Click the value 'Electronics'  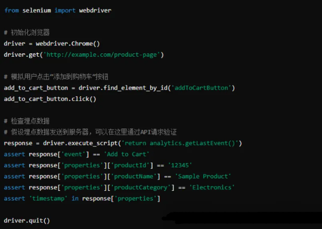[x=212, y=187]
